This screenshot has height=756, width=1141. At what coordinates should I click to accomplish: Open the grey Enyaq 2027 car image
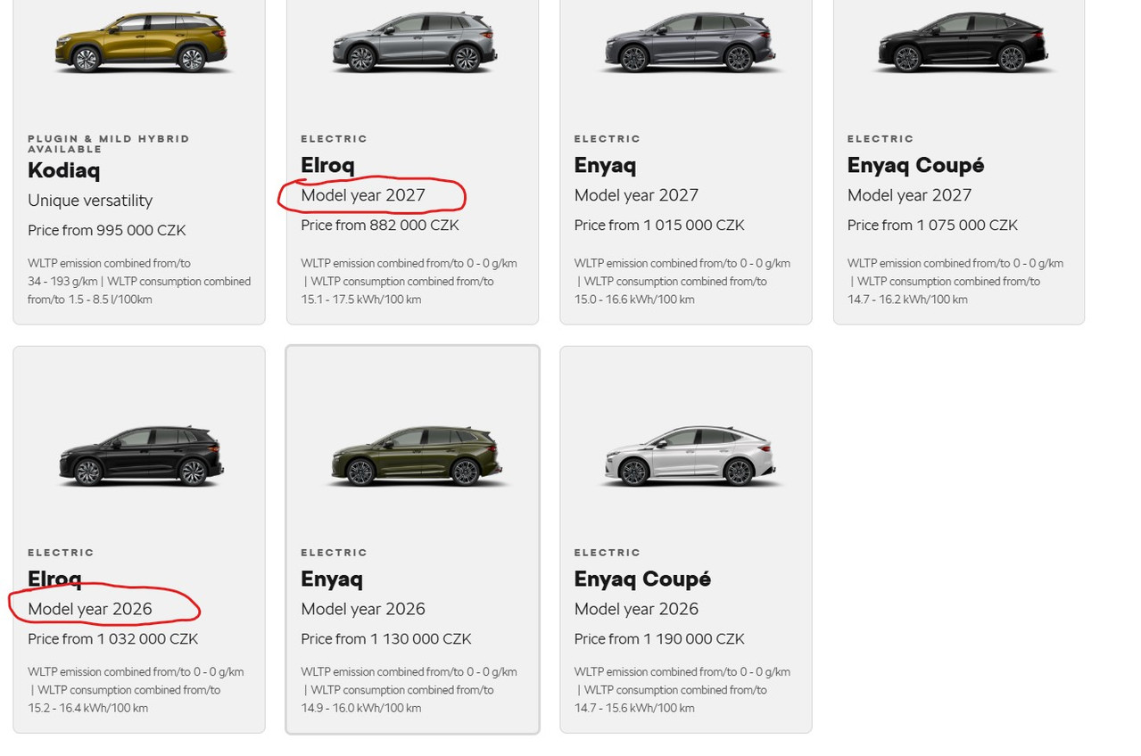[x=689, y=43]
